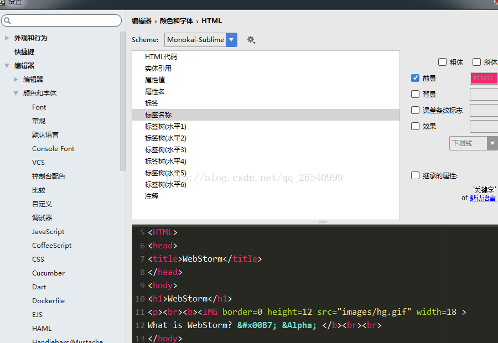Click the F72671 foreground color swatch
Screen dimensions: 498x343
pyautogui.click(x=484, y=79)
